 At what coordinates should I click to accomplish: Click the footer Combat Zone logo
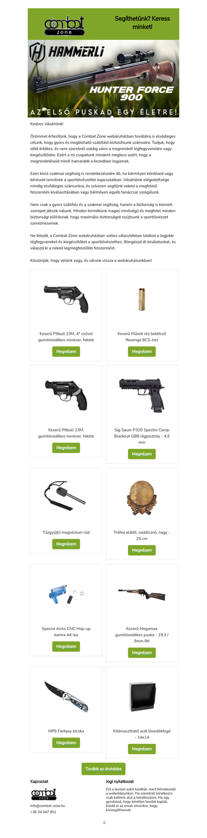[x=44, y=794]
